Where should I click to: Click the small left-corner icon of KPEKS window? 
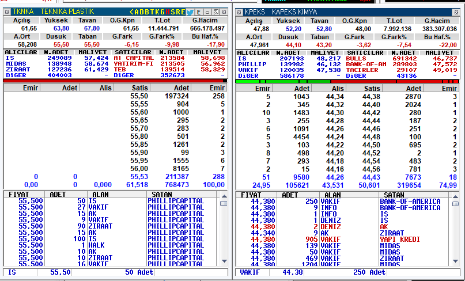point(239,13)
